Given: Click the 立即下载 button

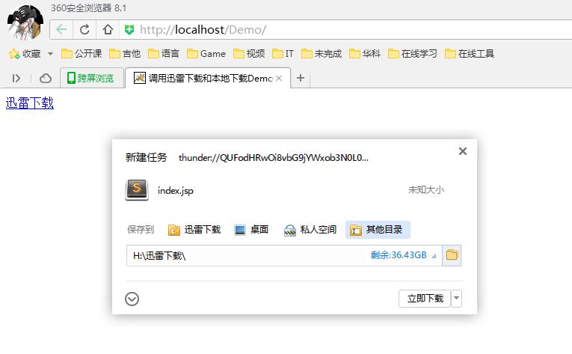Looking at the screenshot, I should click(x=425, y=299).
